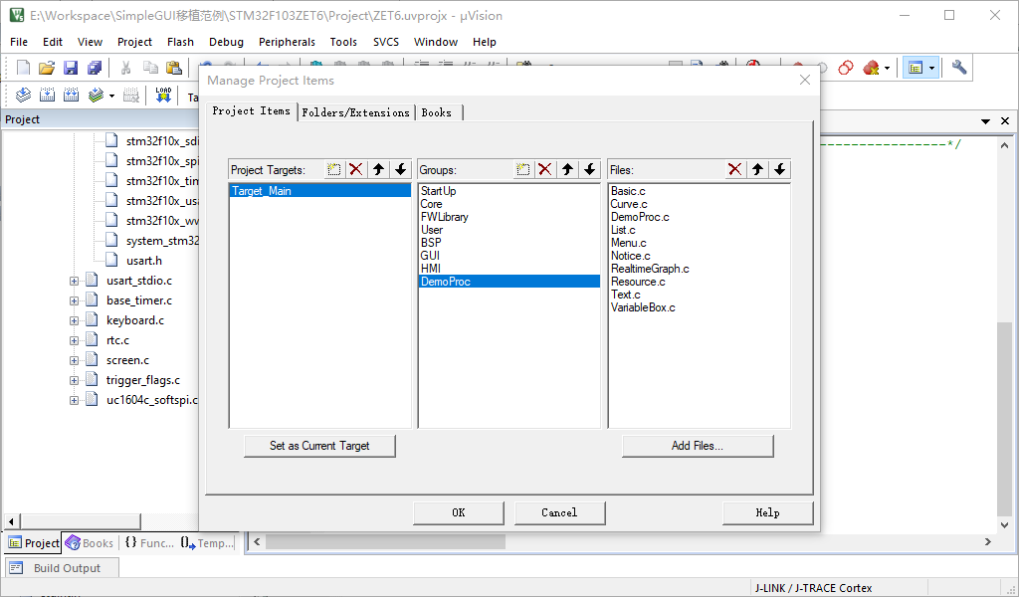Click the LOAD download icon

[163, 96]
